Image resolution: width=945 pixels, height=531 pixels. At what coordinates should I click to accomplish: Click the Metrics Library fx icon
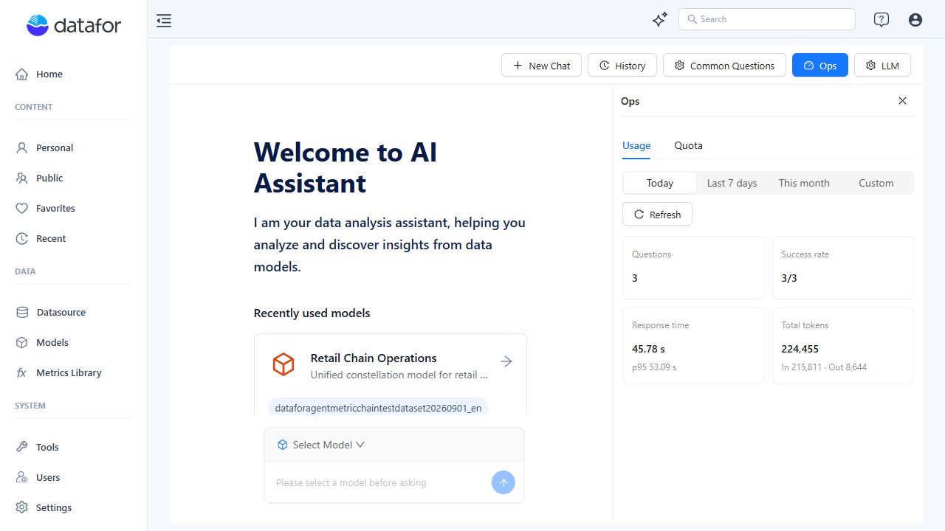click(x=22, y=372)
